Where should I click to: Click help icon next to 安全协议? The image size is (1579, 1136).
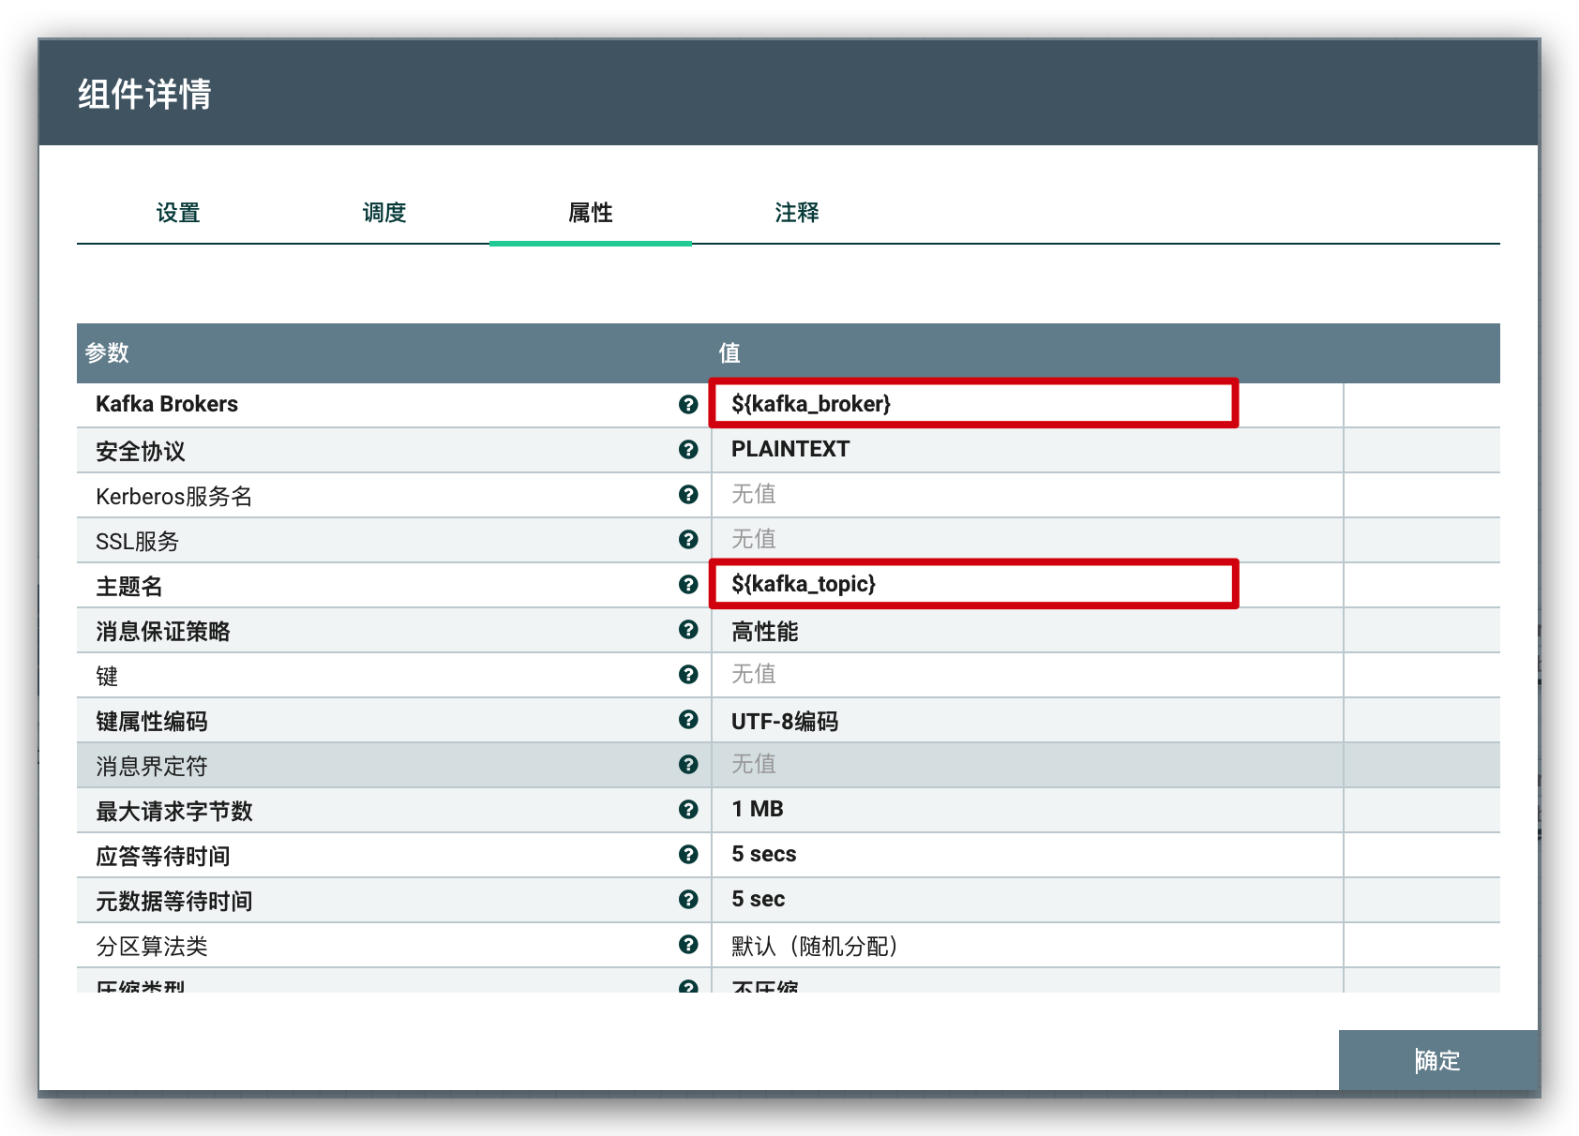tap(688, 449)
